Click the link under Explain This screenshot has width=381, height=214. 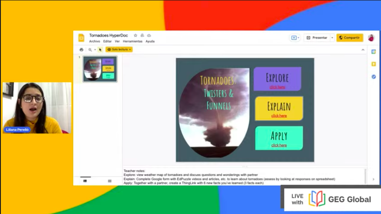[279, 115]
